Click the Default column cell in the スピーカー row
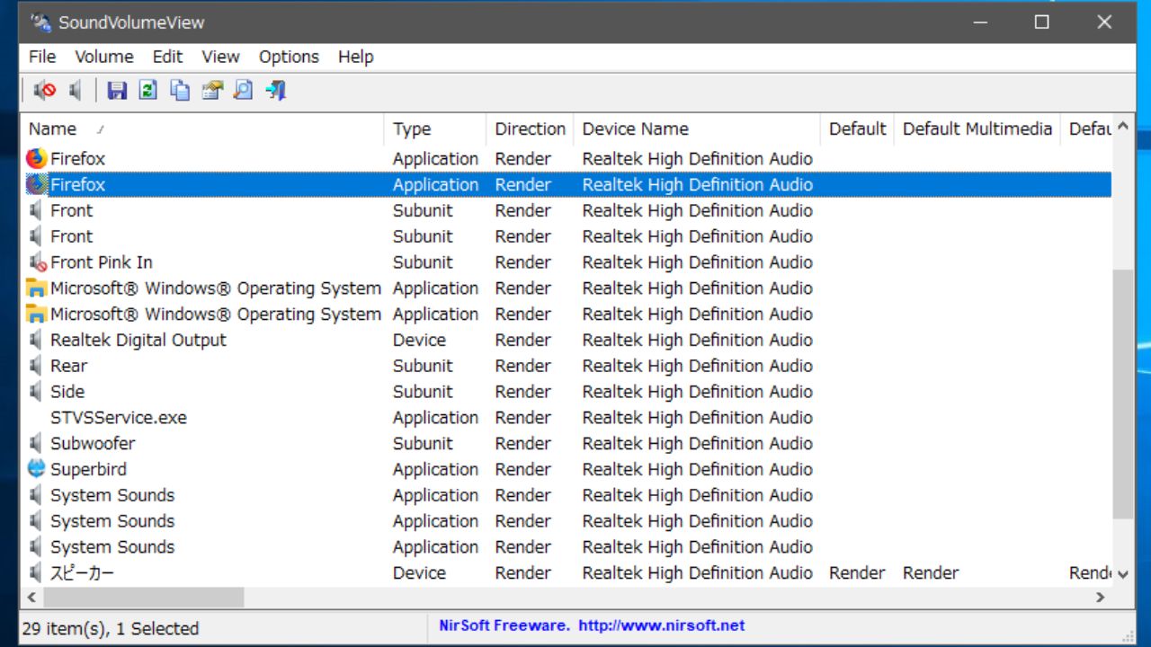1151x647 pixels. tap(857, 572)
